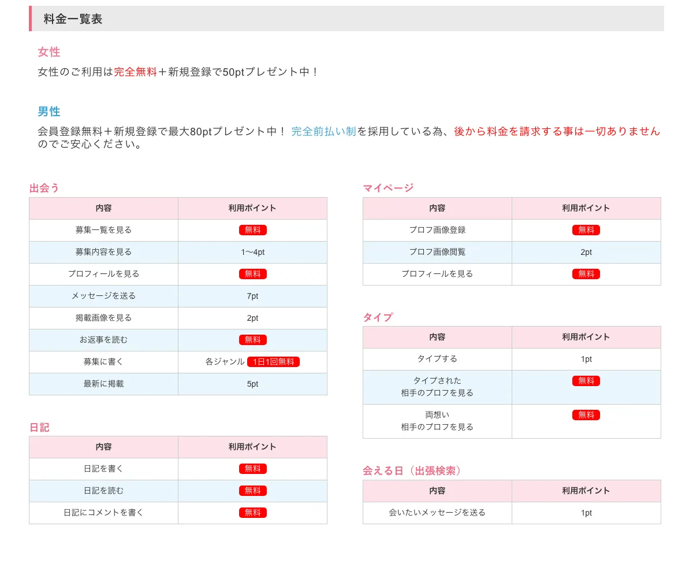Click the 募集に書く cell

(103, 362)
